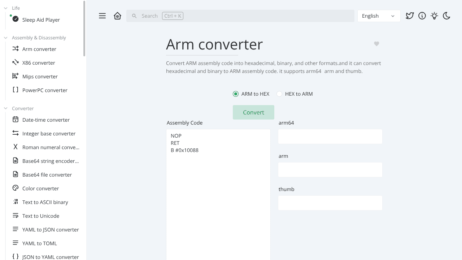This screenshot has height=260, width=462.
Task: Click the lightbulb icon in header
Action: tap(434, 16)
